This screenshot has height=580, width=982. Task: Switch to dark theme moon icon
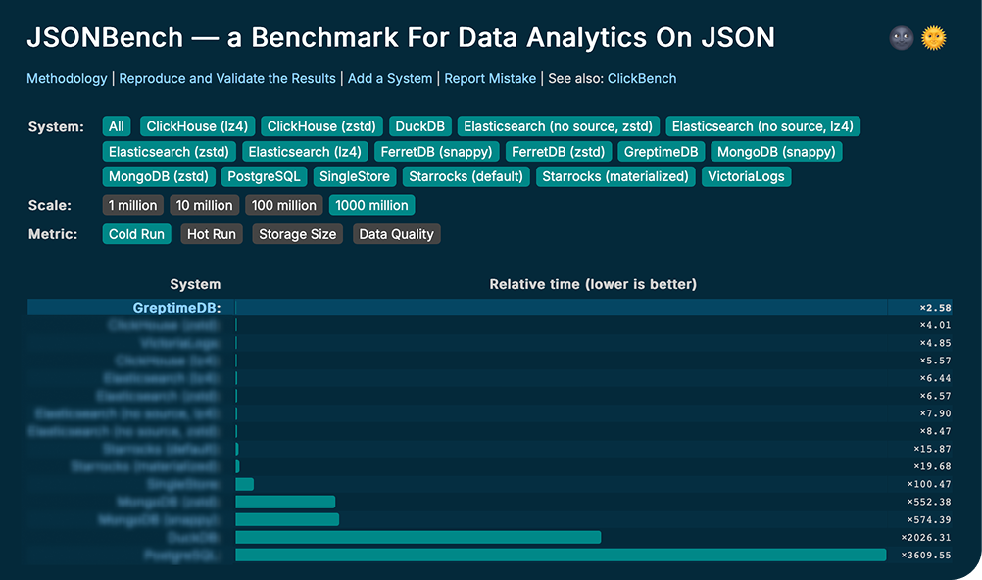click(902, 39)
